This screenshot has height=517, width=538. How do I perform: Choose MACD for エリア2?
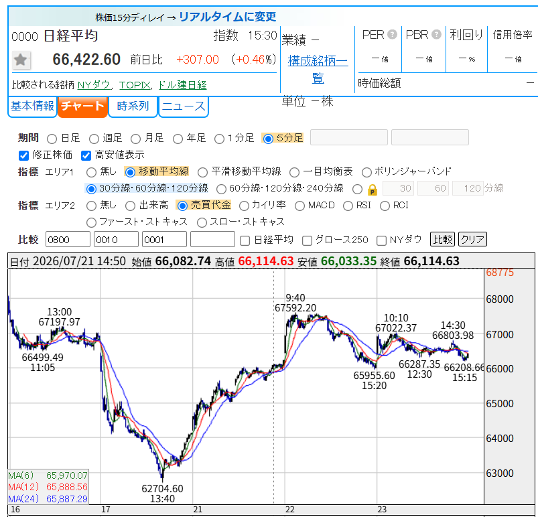click(299, 206)
